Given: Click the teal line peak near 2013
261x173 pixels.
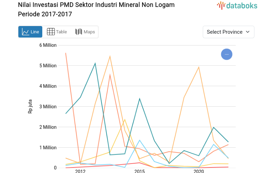Looking at the screenshot, I should pyautogui.click(x=95, y=63).
